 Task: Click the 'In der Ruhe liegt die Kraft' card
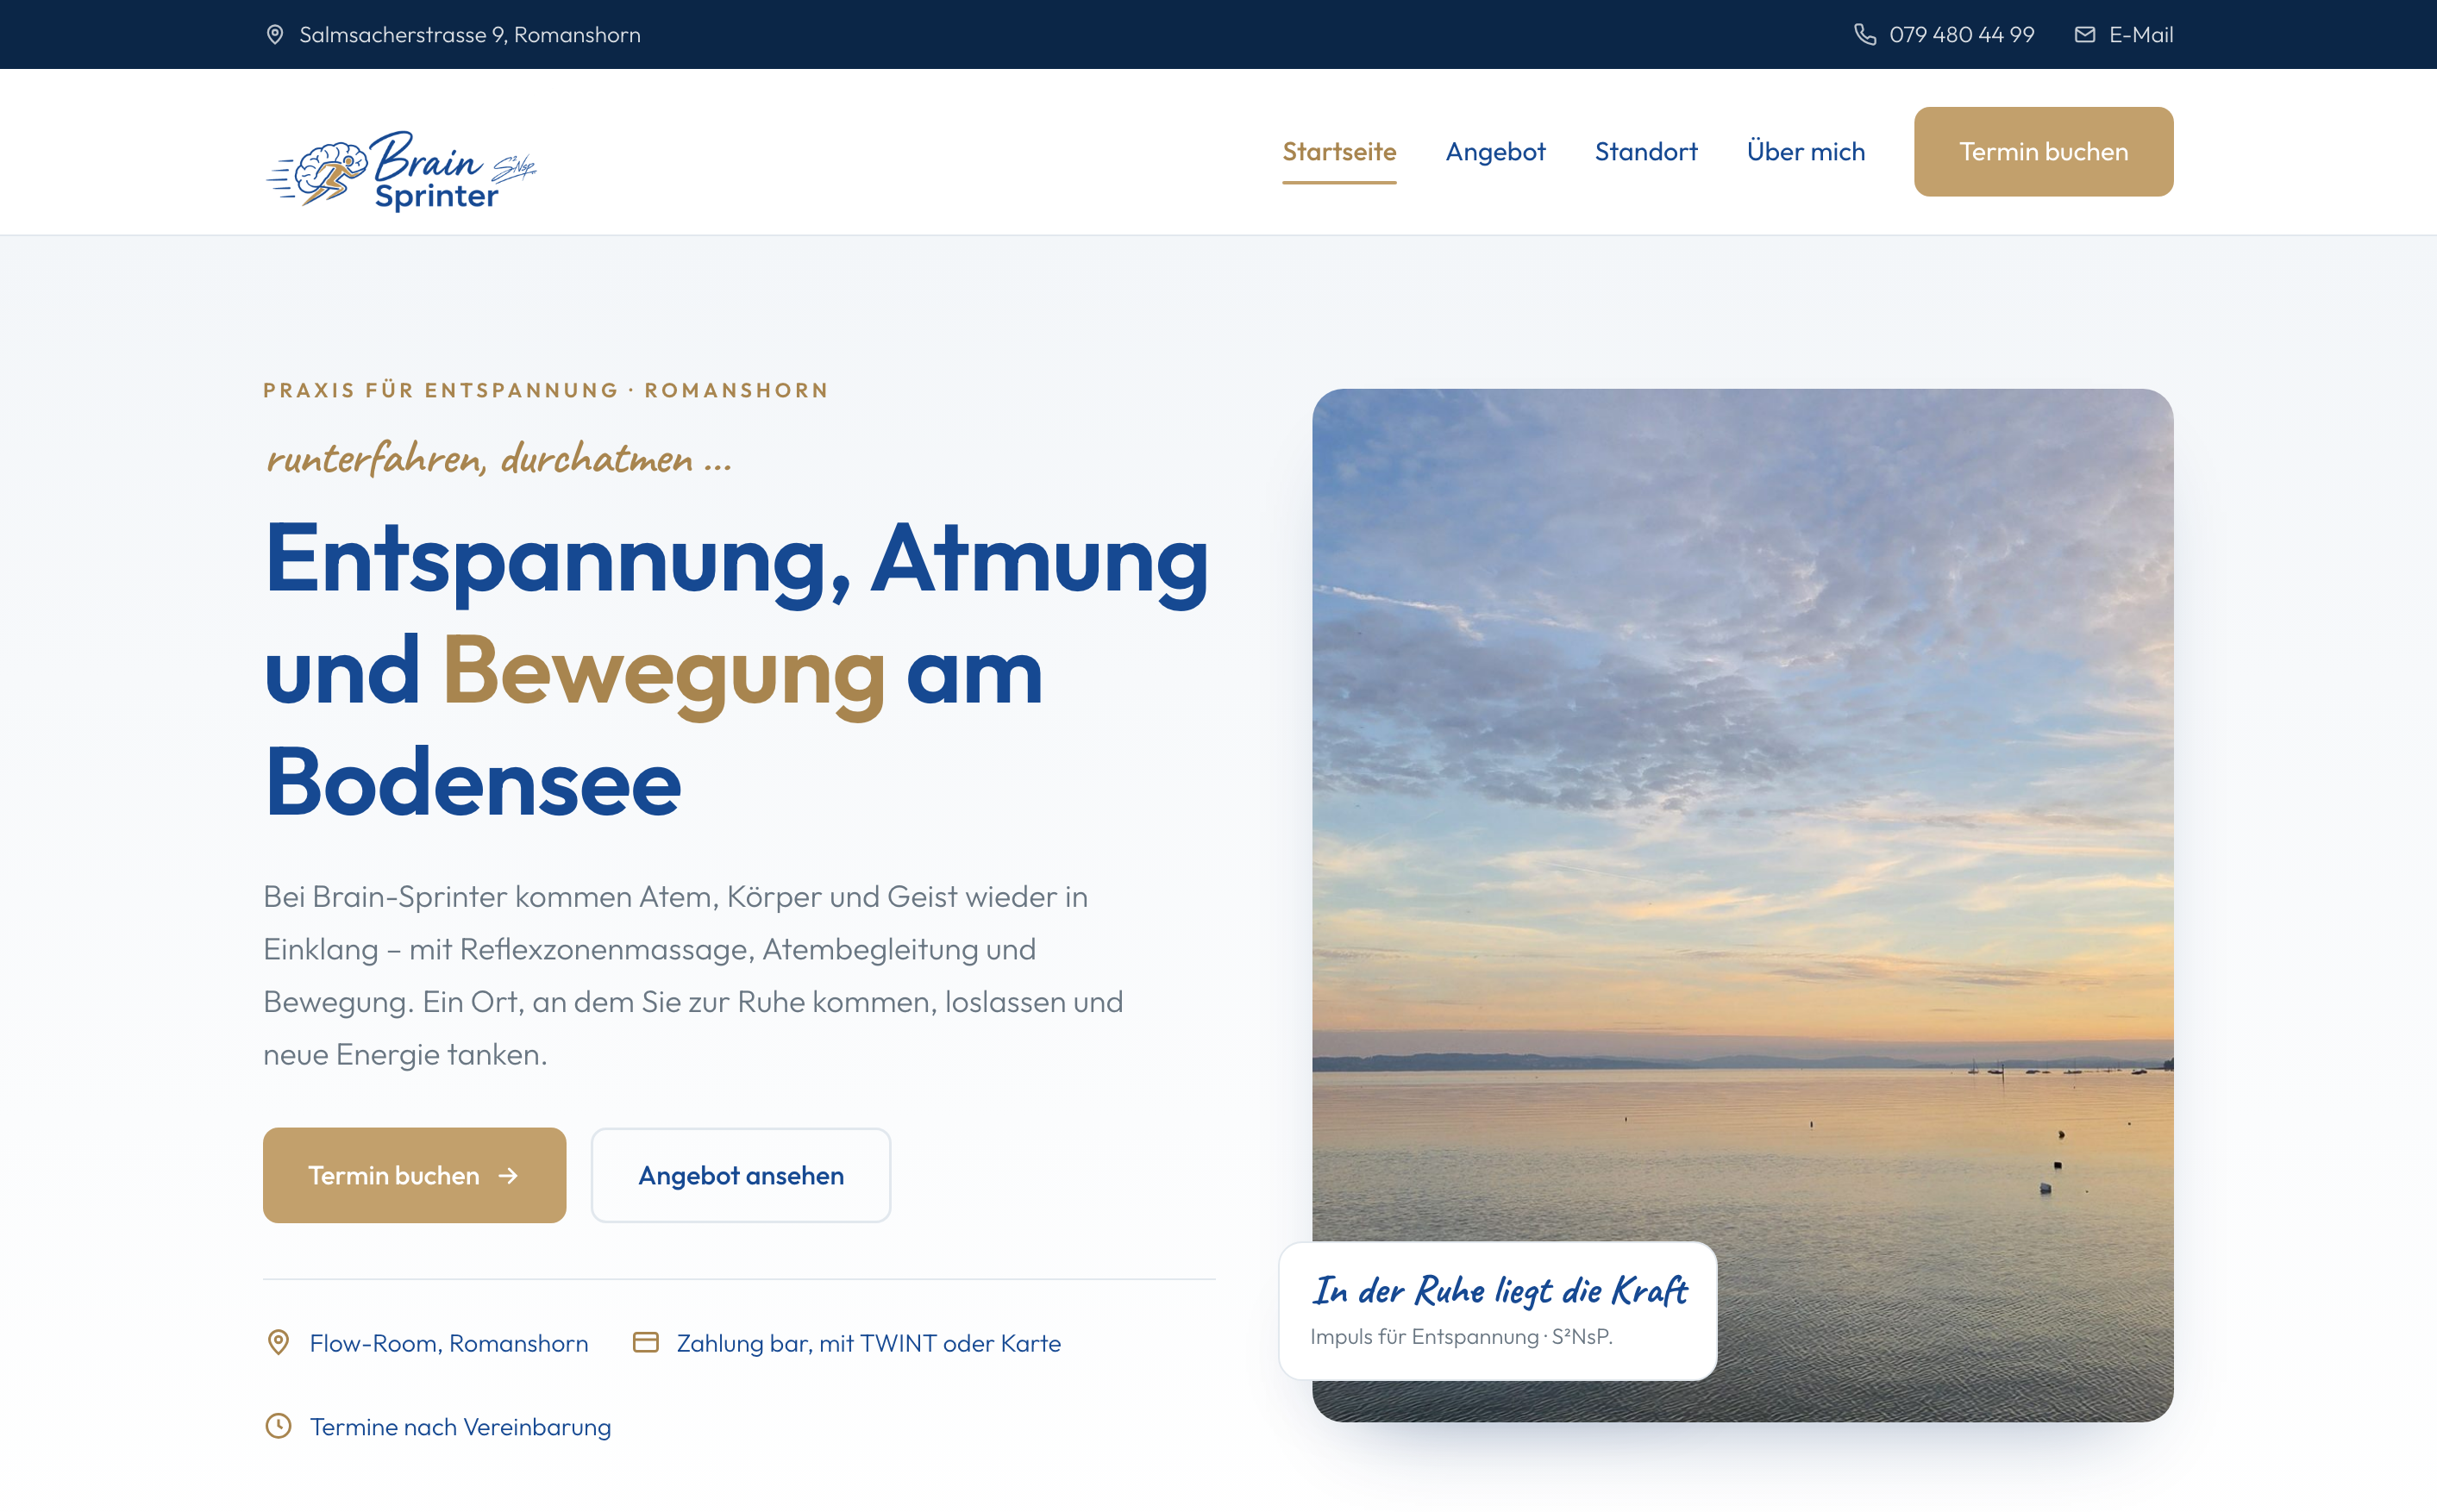[1498, 1311]
